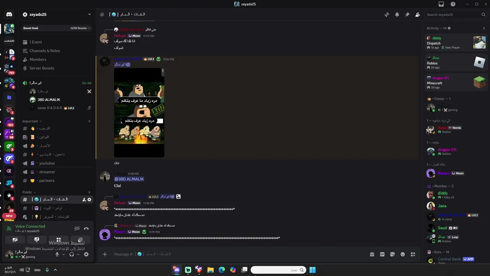Open File Explorer from taskbar
This screenshot has width=490, height=276.
[211, 270]
